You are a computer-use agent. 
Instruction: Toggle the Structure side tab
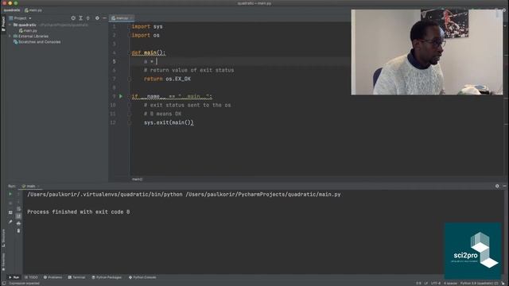(3, 238)
